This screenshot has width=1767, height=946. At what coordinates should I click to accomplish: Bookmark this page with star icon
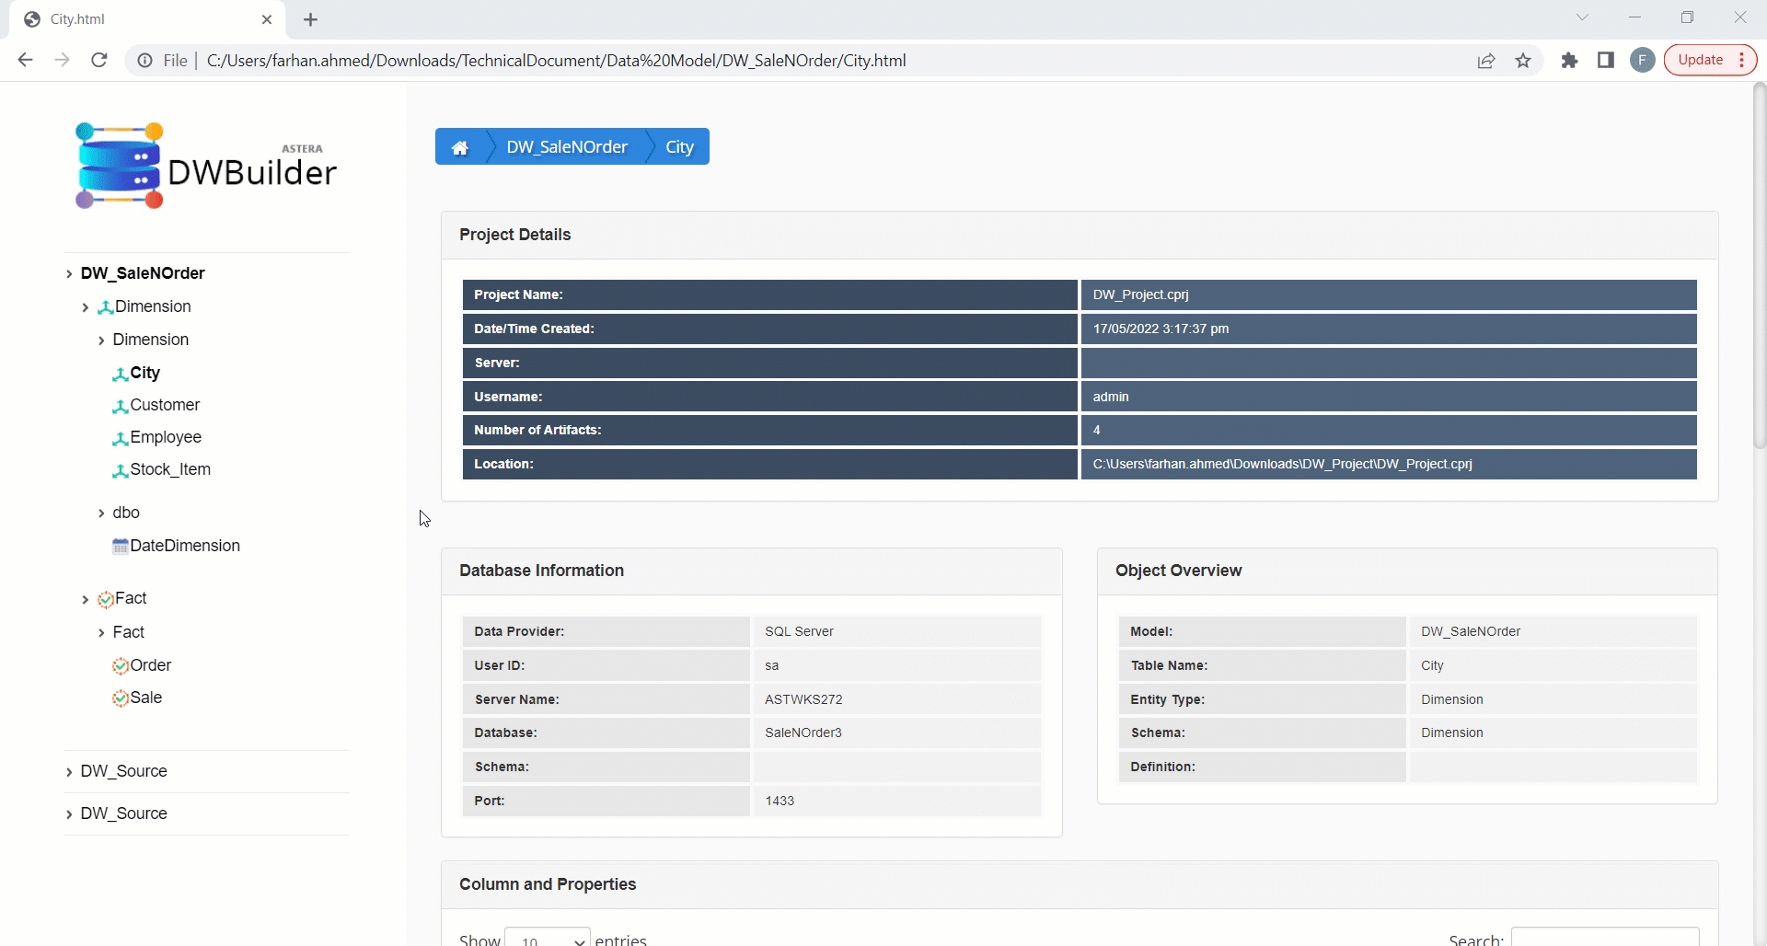[x=1523, y=61]
